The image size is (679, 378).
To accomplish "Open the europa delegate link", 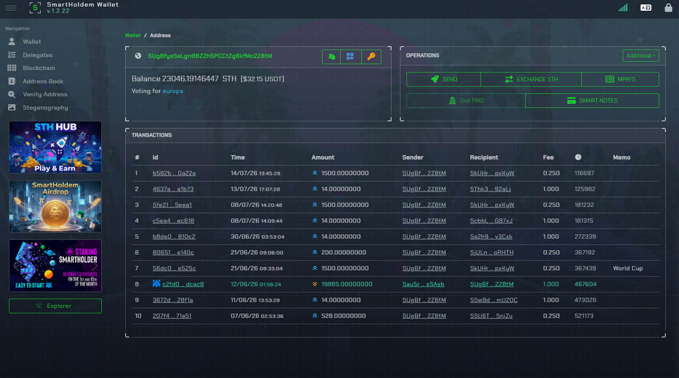I will 173,91.
